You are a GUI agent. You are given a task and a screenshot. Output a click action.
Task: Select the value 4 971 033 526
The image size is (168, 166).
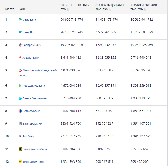[71, 70]
